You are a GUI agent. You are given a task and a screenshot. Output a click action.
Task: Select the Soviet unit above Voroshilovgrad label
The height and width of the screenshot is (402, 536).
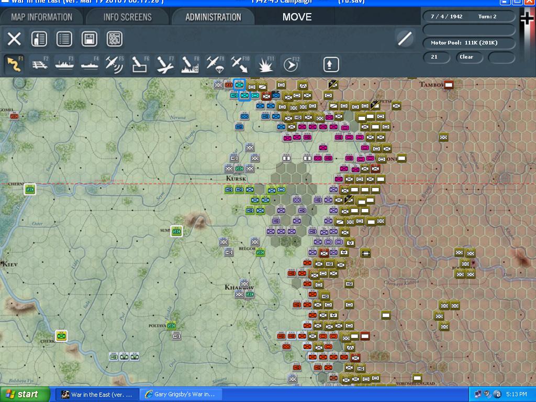coord(417,378)
